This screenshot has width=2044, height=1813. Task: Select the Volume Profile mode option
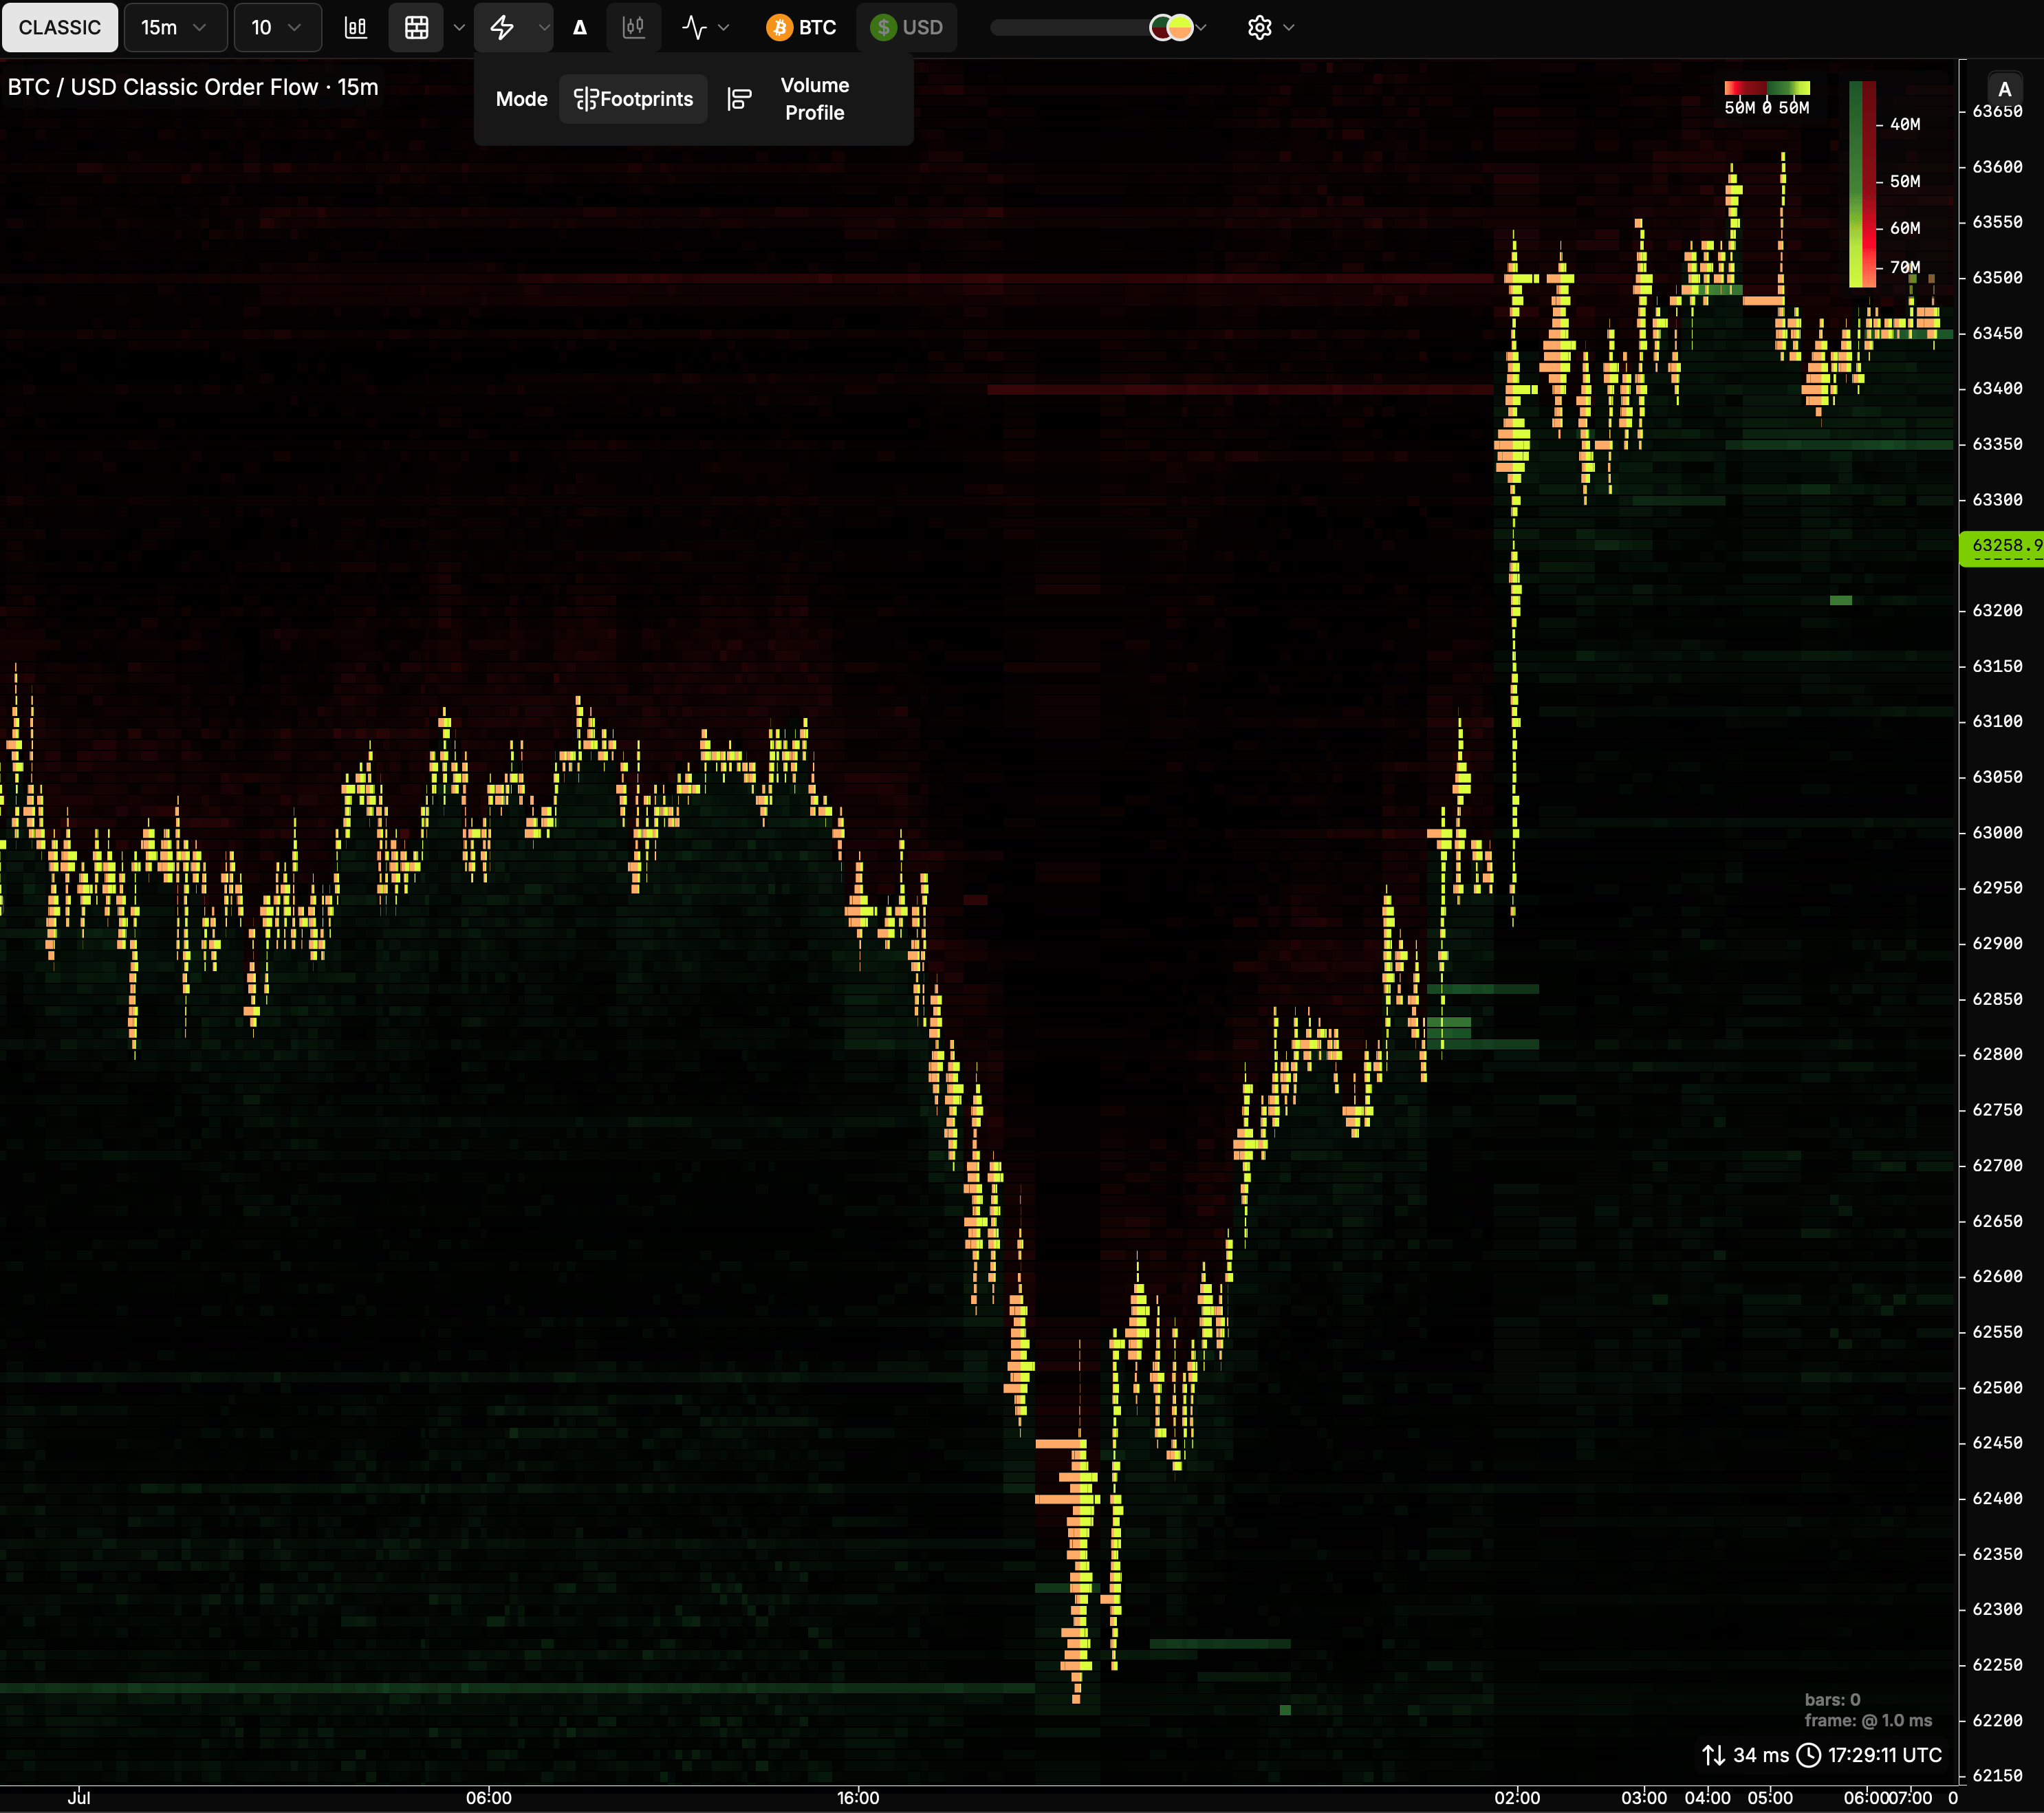[x=815, y=99]
